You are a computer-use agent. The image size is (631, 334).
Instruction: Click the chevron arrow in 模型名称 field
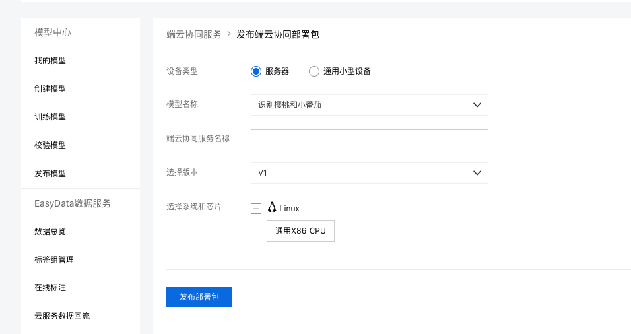(477, 105)
